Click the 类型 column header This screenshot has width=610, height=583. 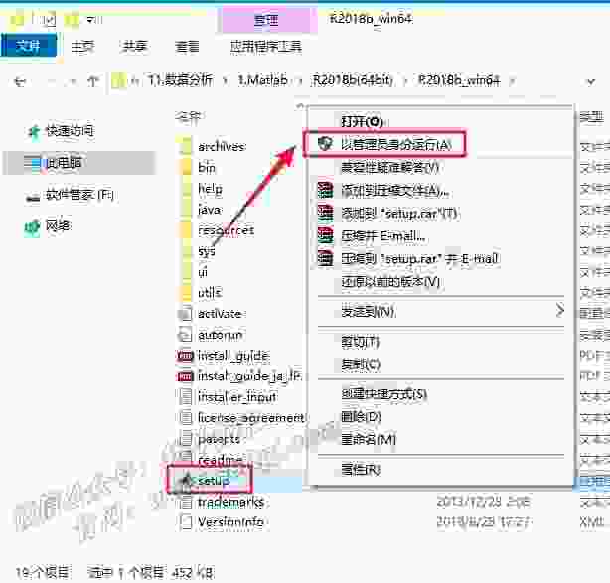591,116
